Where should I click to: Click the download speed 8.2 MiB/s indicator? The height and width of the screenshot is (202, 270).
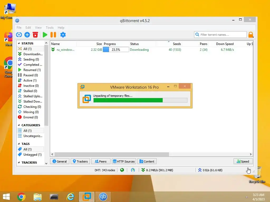tap(157, 170)
